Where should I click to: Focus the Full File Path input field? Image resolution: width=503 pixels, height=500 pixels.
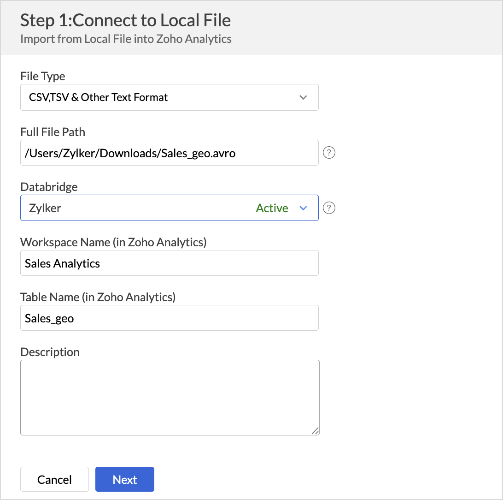point(169,153)
